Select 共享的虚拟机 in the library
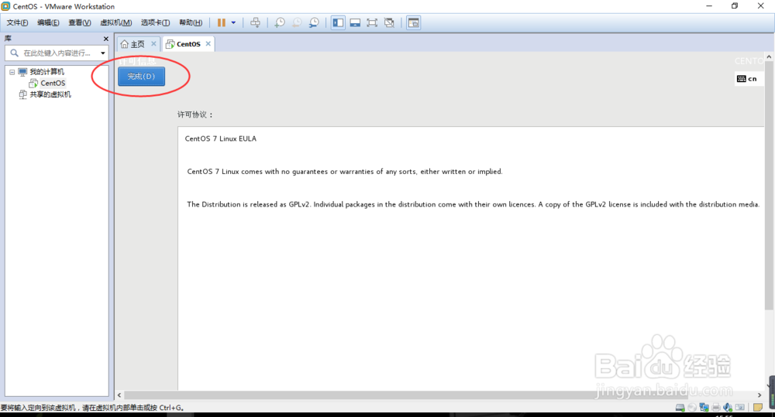This screenshot has width=775, height=417. coord(50,94)
